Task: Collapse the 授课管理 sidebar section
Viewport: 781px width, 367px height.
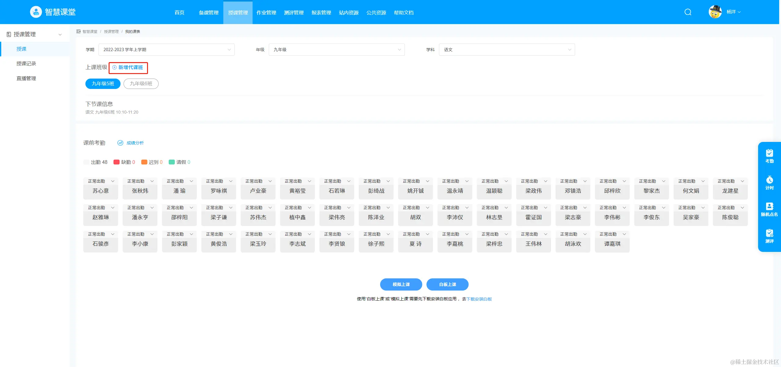Action: pyautogui.click(x=60, y=34)
